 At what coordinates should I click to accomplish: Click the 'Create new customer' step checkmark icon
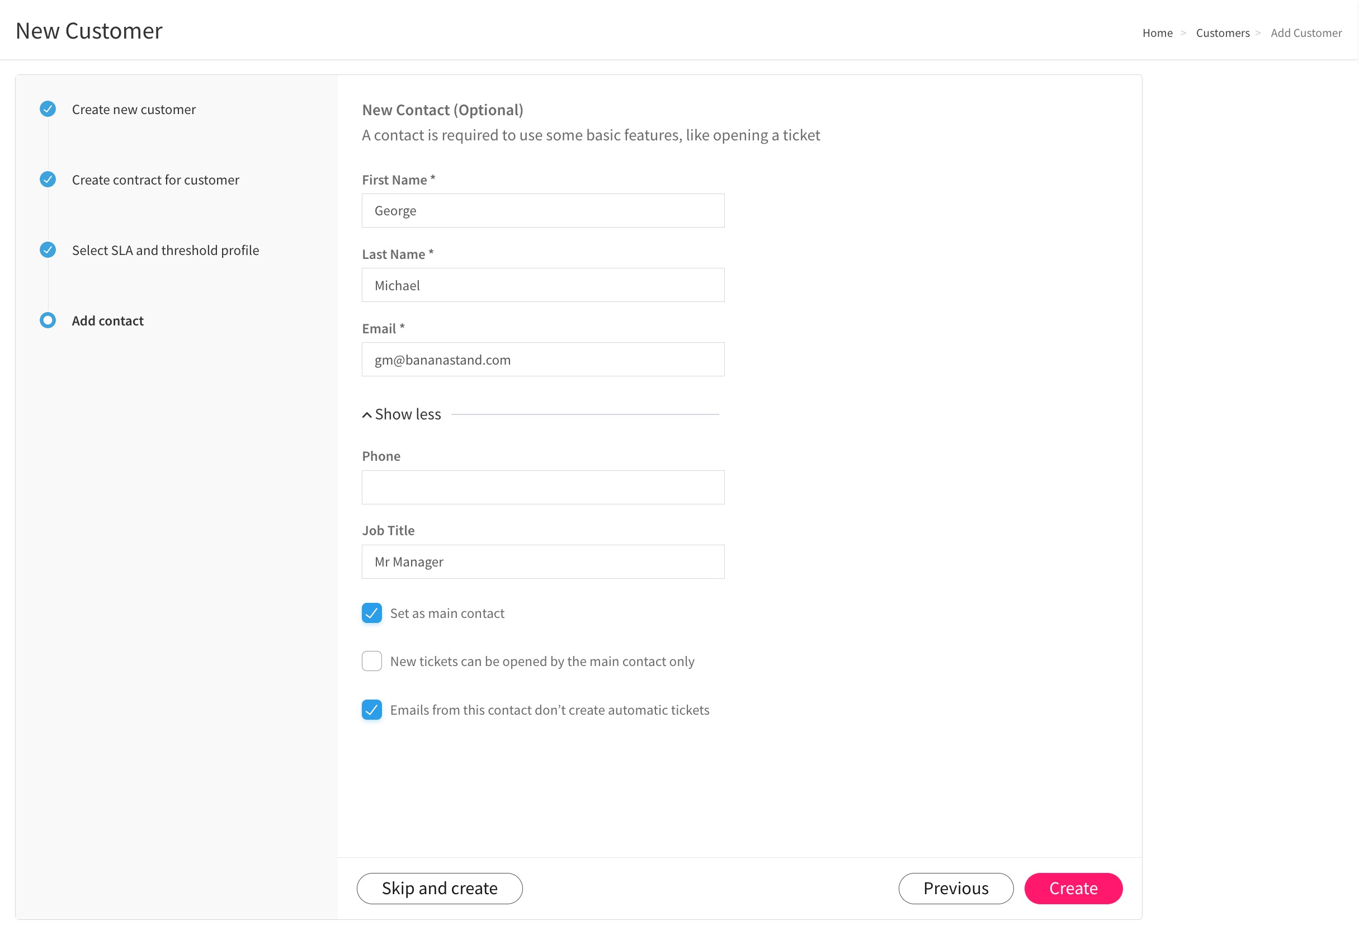pos(48,109)
